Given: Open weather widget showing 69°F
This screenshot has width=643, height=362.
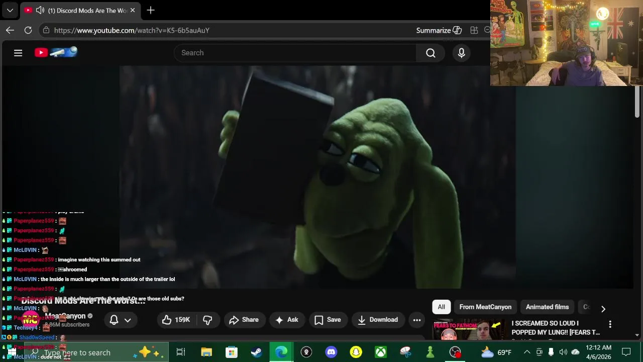Looking at the screenshot, I should click(x=496, y=352).
